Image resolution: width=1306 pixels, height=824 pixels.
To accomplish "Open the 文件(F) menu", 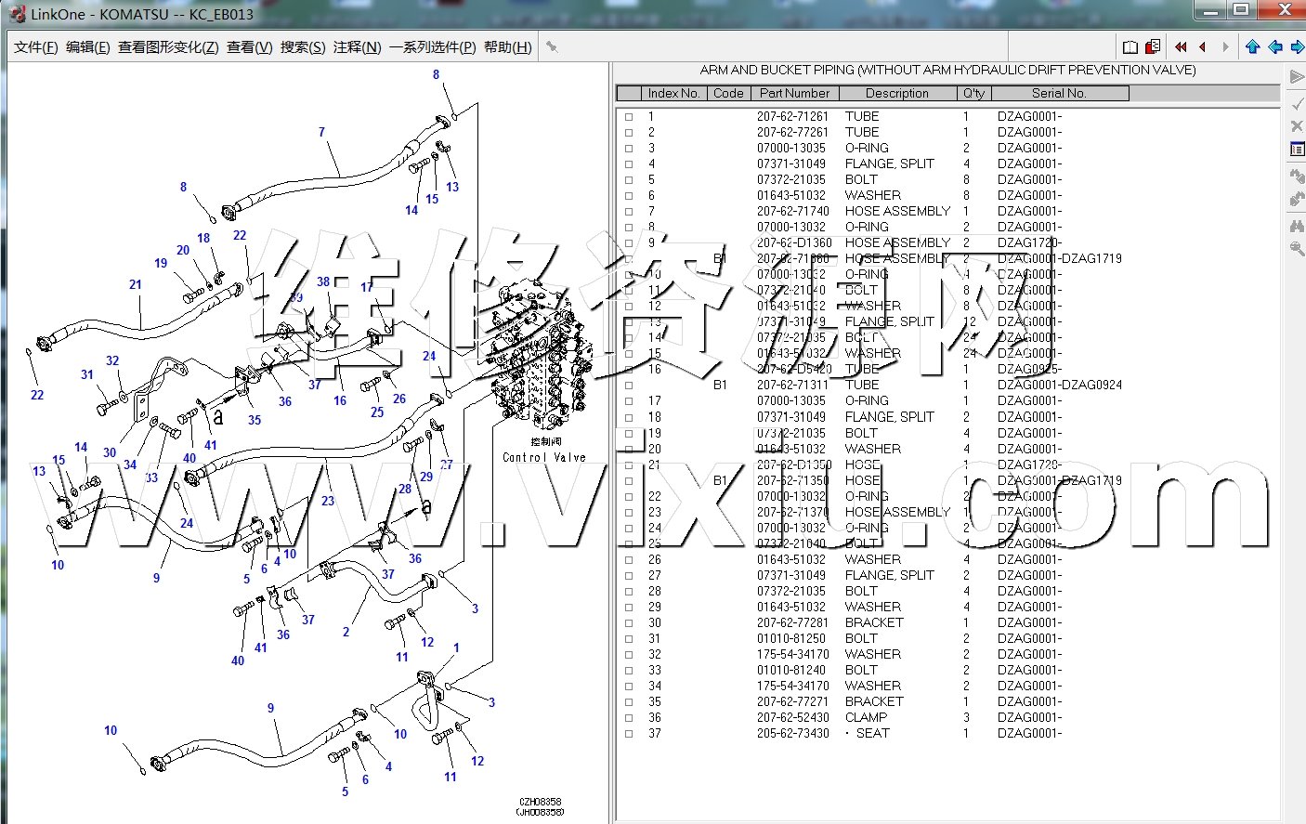I will tap(35, 47).
